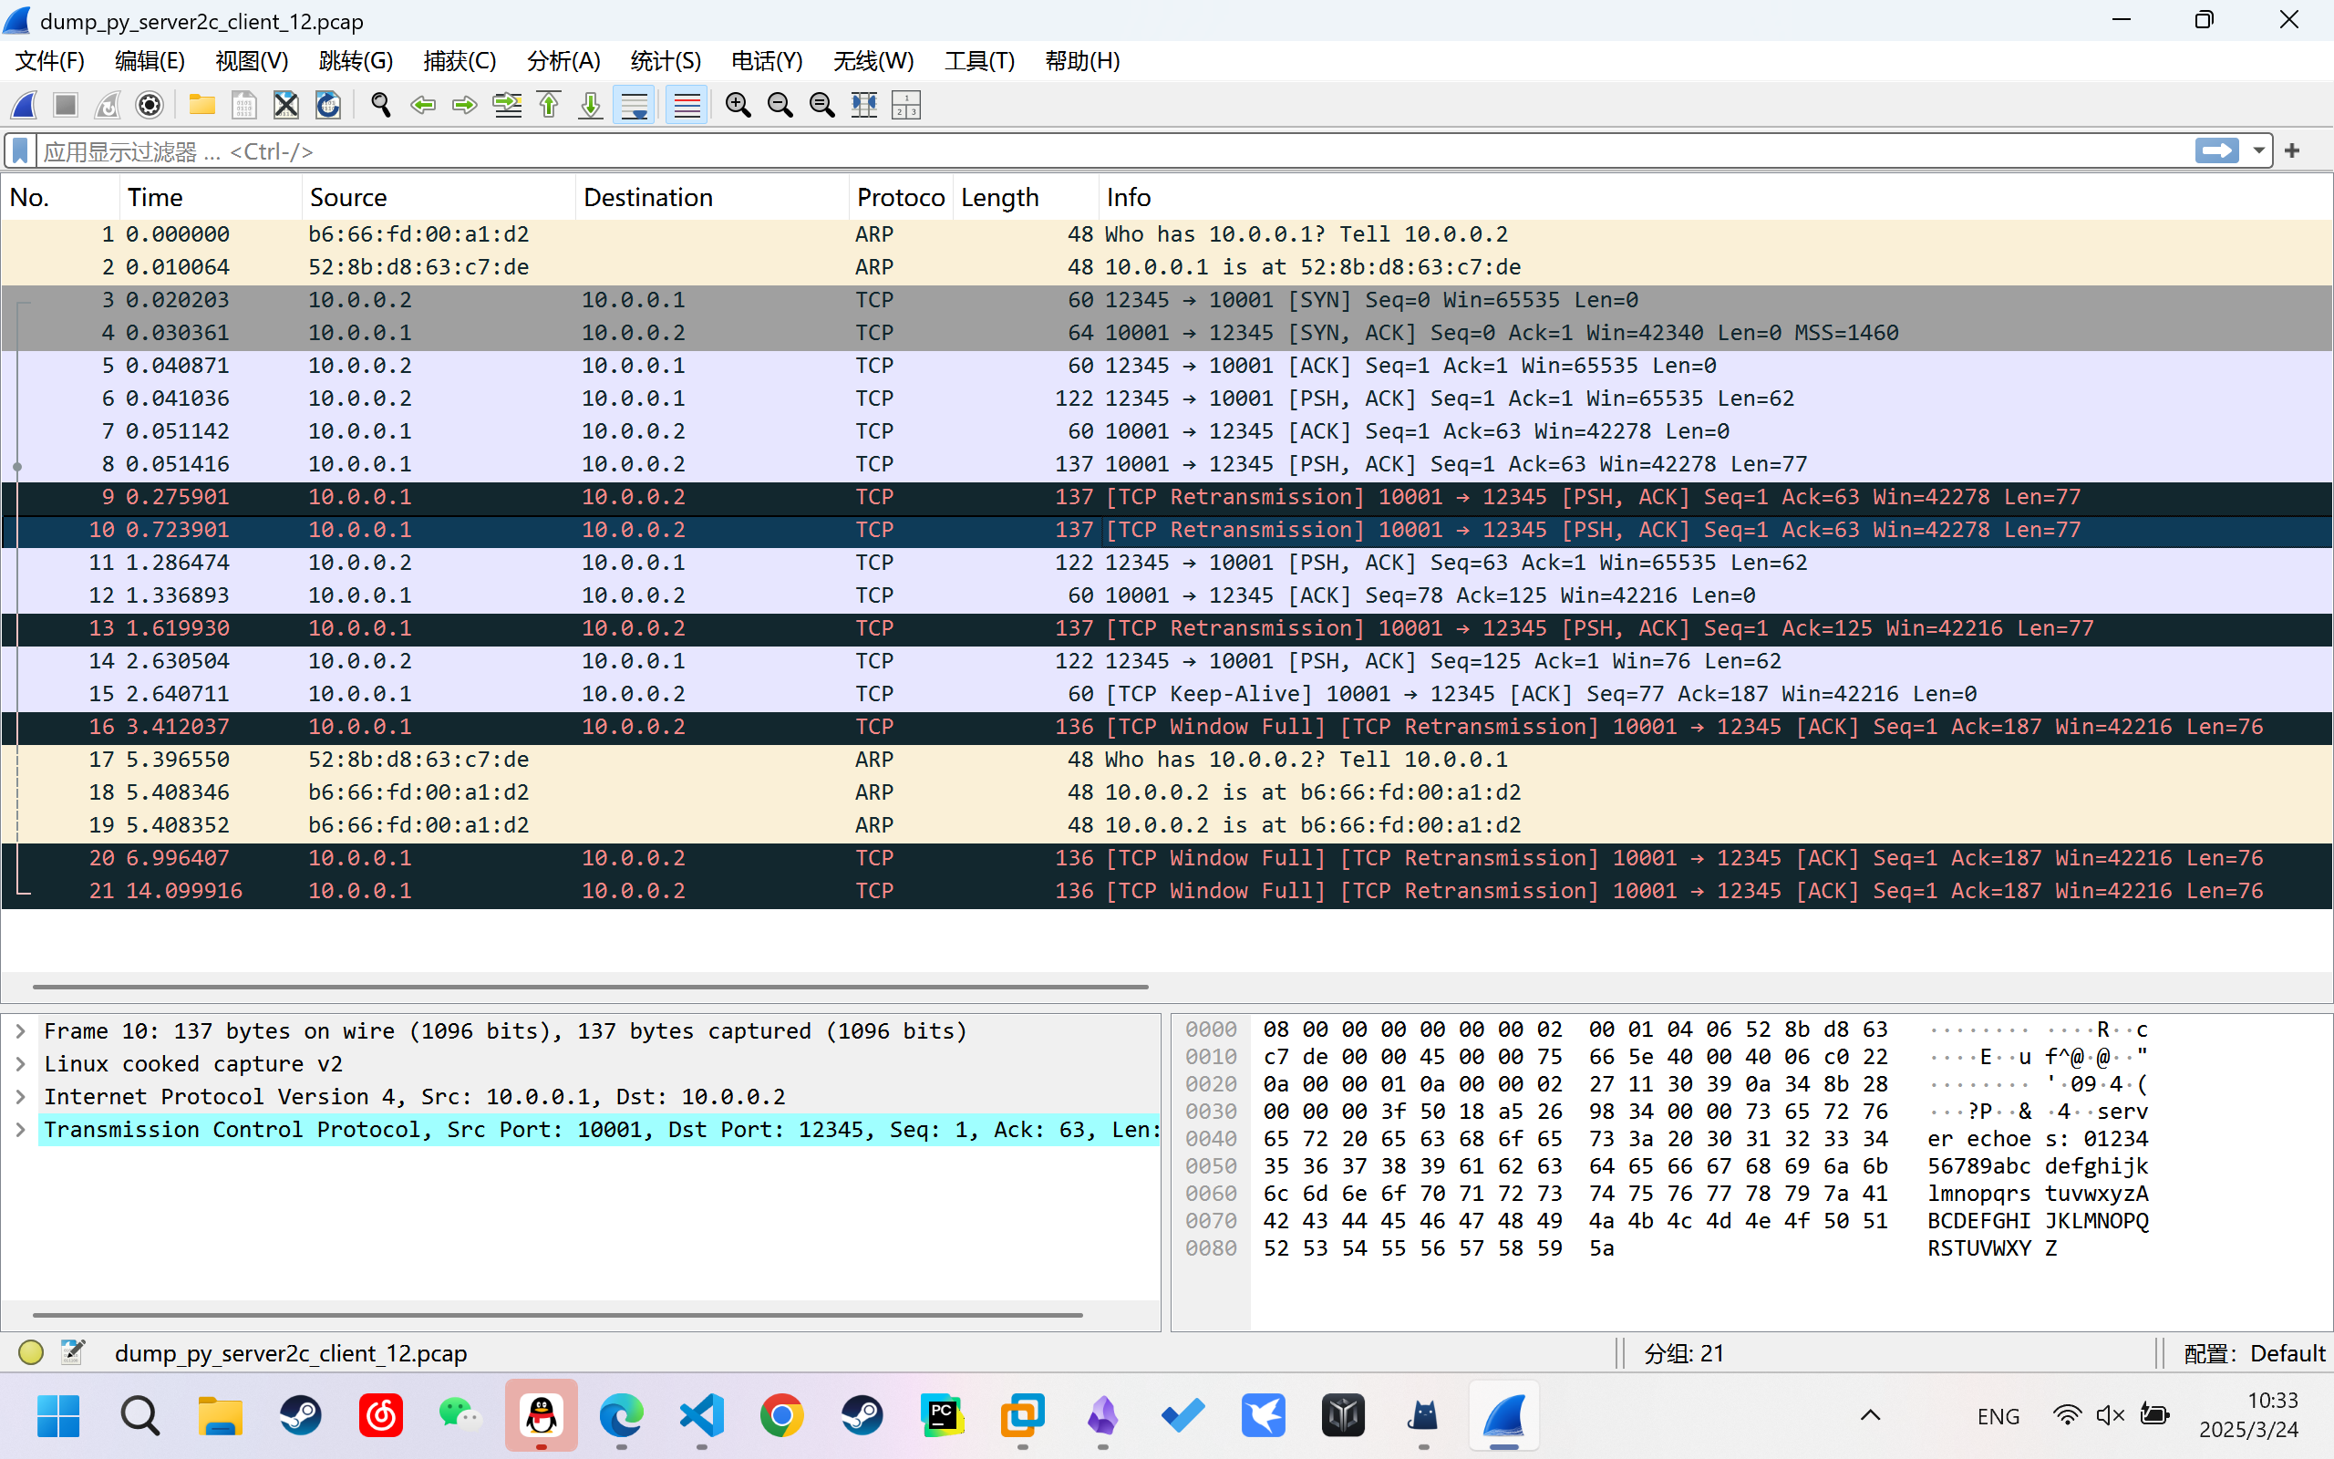Viewport: 2334px width, 1459px height.
Task: Jump to first packet arrow icon
Action: coord(549,105)
